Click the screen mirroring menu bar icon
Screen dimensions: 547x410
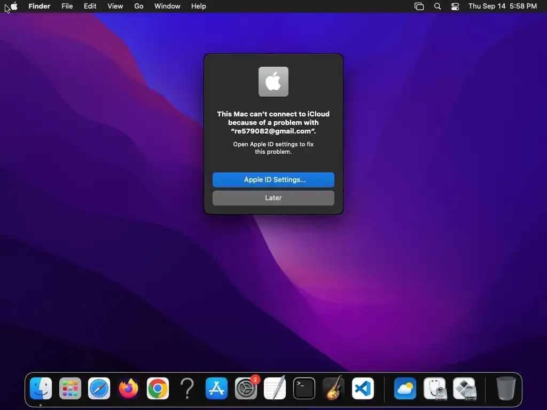click(419, 6)
